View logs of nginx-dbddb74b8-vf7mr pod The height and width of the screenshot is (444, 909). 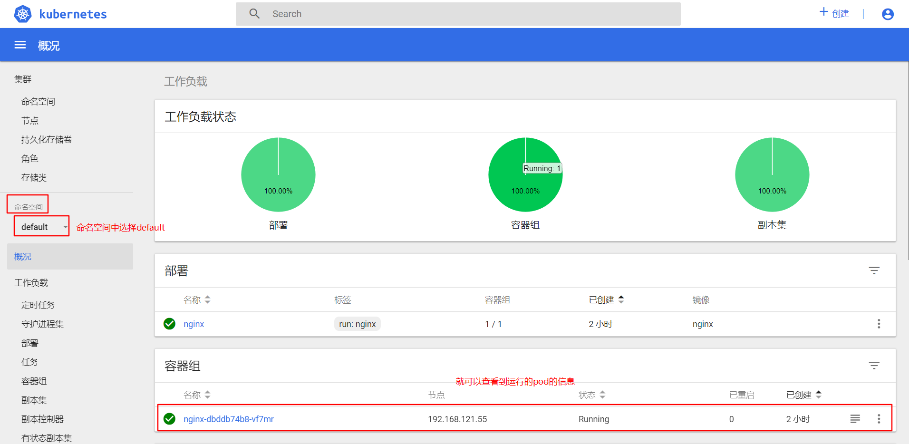[855, 419]
